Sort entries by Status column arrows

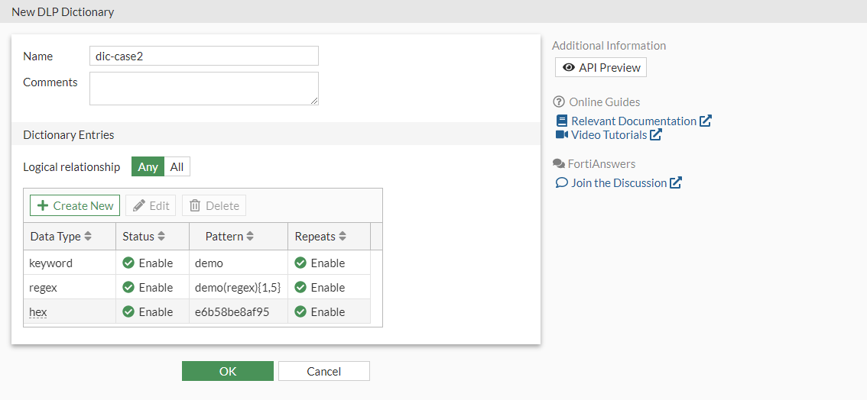point(161,237)
